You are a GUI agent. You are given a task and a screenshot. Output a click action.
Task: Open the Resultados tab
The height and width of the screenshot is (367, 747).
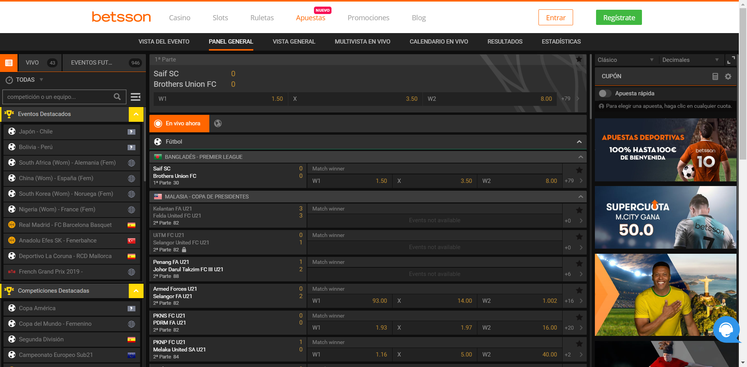(x=505, y=42)
